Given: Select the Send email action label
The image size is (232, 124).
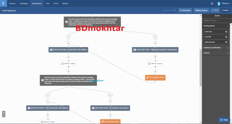Looking at the screenshot, I should pos(208,32).
